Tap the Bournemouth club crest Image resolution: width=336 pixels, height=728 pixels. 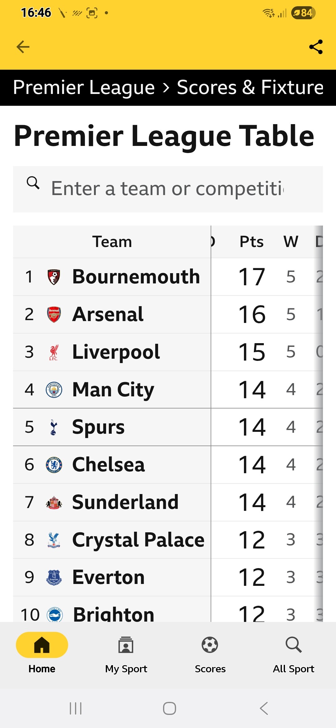coord(54,277)
